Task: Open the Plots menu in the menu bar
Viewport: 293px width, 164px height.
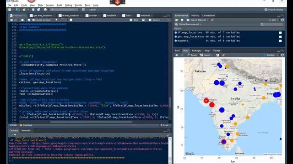Action: tap(40, 5)
